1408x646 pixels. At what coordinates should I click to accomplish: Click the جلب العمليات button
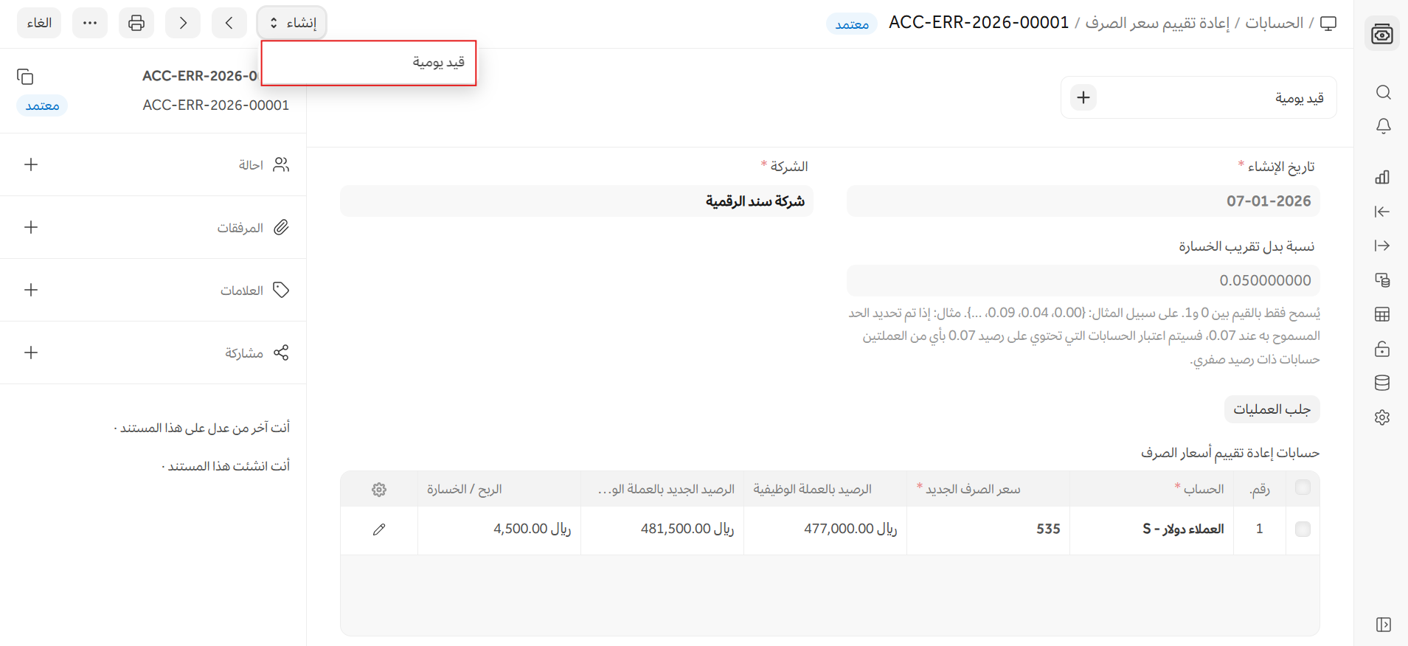coord(1272,409)
